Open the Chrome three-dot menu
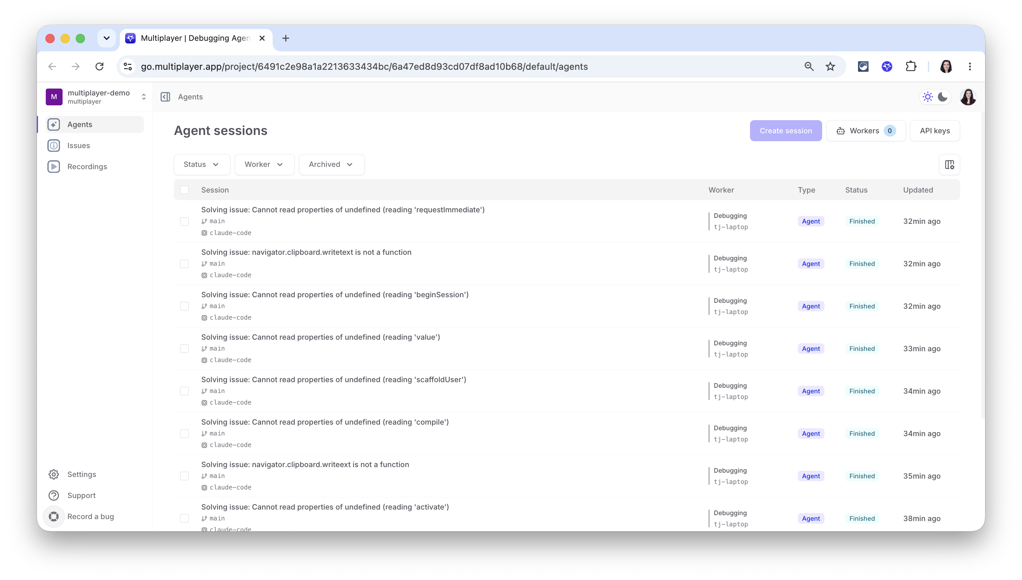Screen dimensions: 1022x580 tap(970, 66)
